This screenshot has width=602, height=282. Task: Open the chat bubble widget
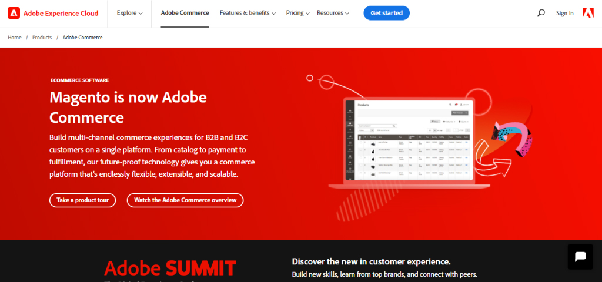click(x=580, y=257)
